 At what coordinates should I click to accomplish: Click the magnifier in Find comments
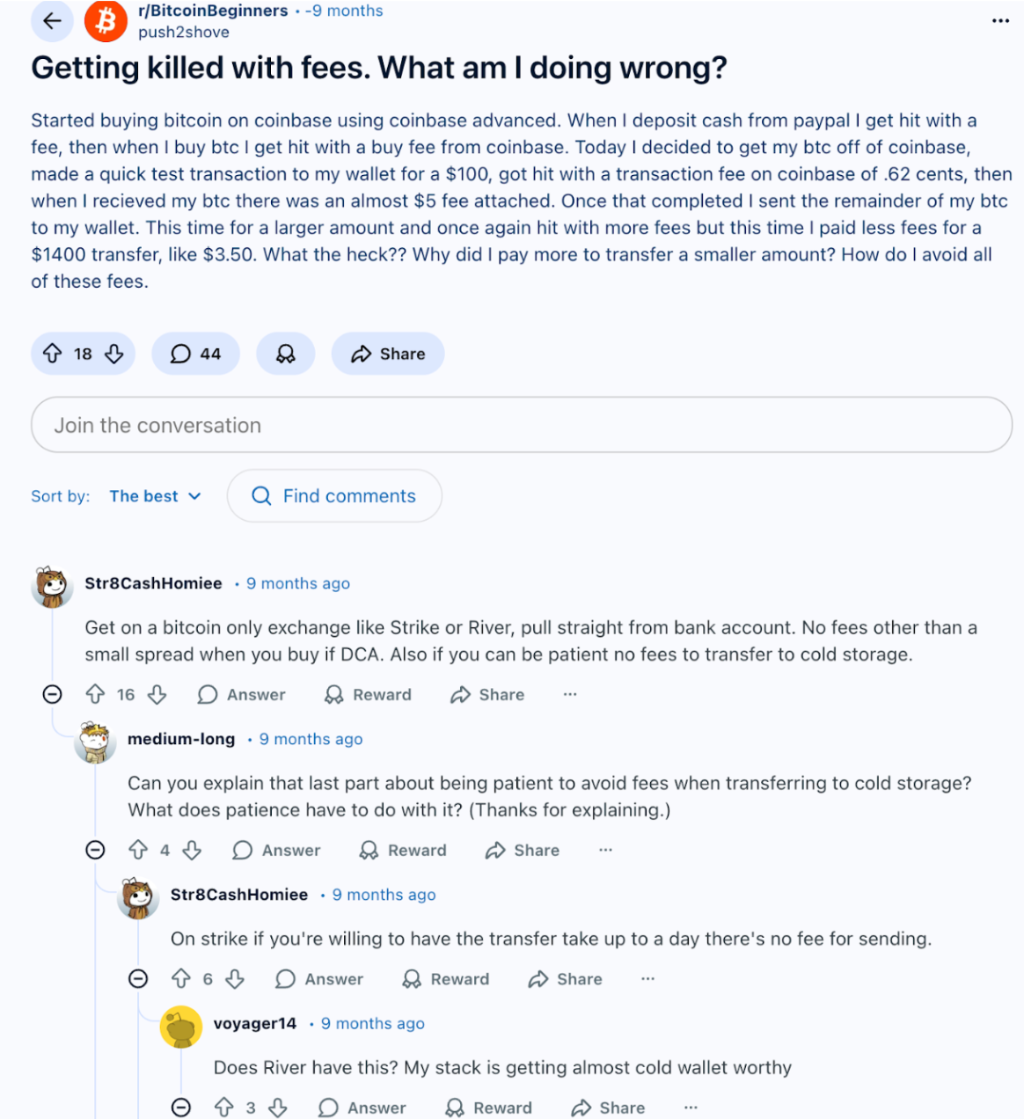[261, 496]
